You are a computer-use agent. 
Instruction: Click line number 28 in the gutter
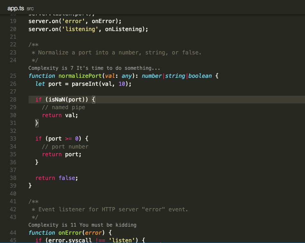tap(13, 99)
